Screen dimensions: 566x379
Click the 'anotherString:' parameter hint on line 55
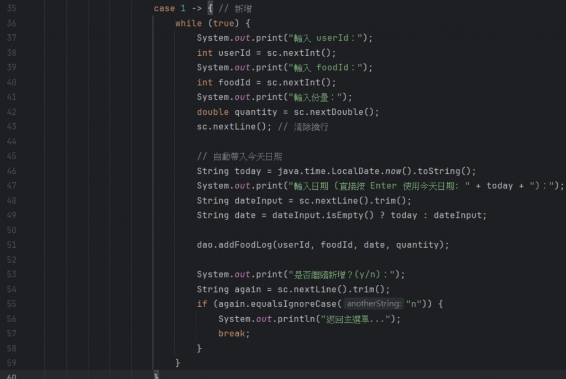[x=374, y=304]
